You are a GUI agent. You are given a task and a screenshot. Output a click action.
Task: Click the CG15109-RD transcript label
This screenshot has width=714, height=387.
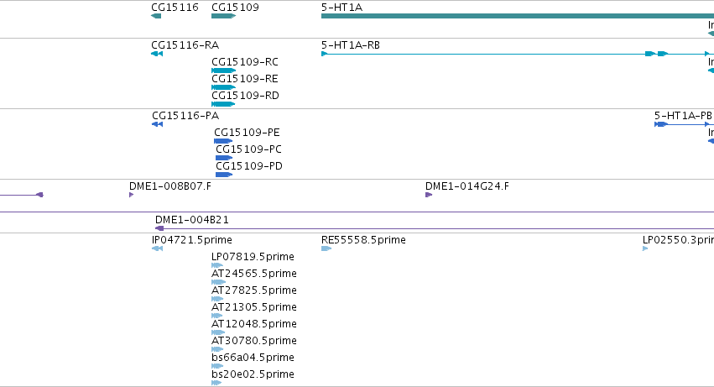click(x=245, y=96)
